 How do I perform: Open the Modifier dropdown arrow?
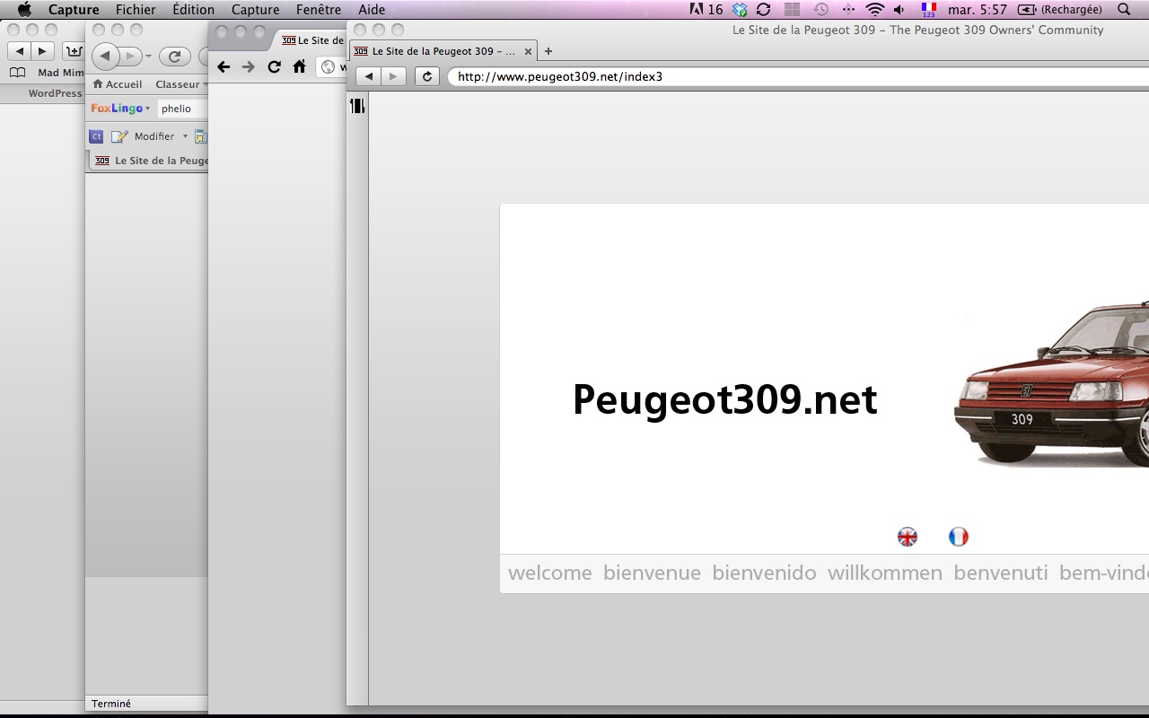coord(185,136)
